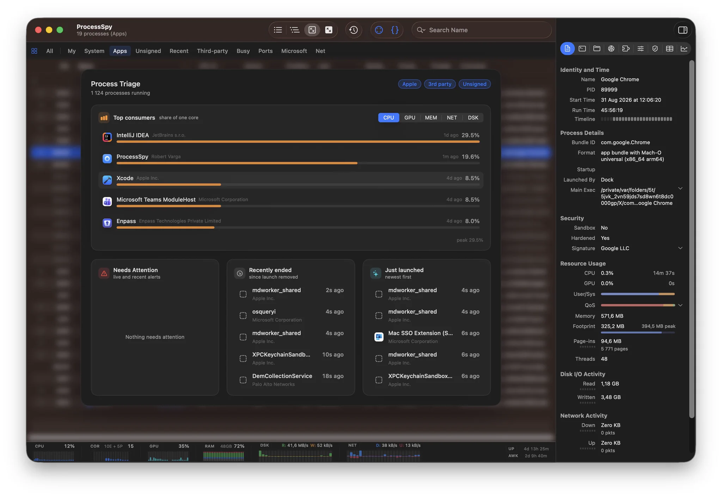Open the security shield inspector tab

pyautogui.click(x=655, y=49)
